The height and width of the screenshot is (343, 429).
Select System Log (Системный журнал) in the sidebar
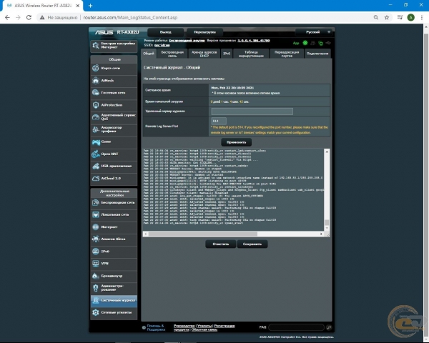coord(114,300)
